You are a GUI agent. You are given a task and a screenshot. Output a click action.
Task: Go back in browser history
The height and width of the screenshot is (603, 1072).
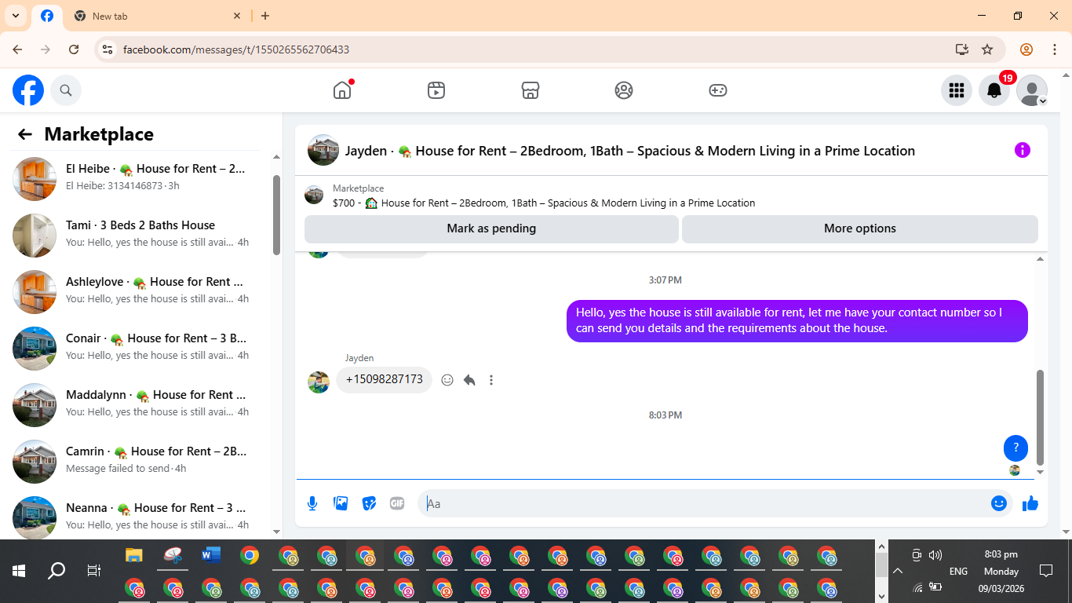pyautogui.click(x=17, y=49)
